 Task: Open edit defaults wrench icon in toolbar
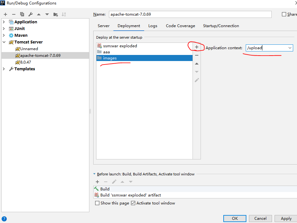[30, 14]
